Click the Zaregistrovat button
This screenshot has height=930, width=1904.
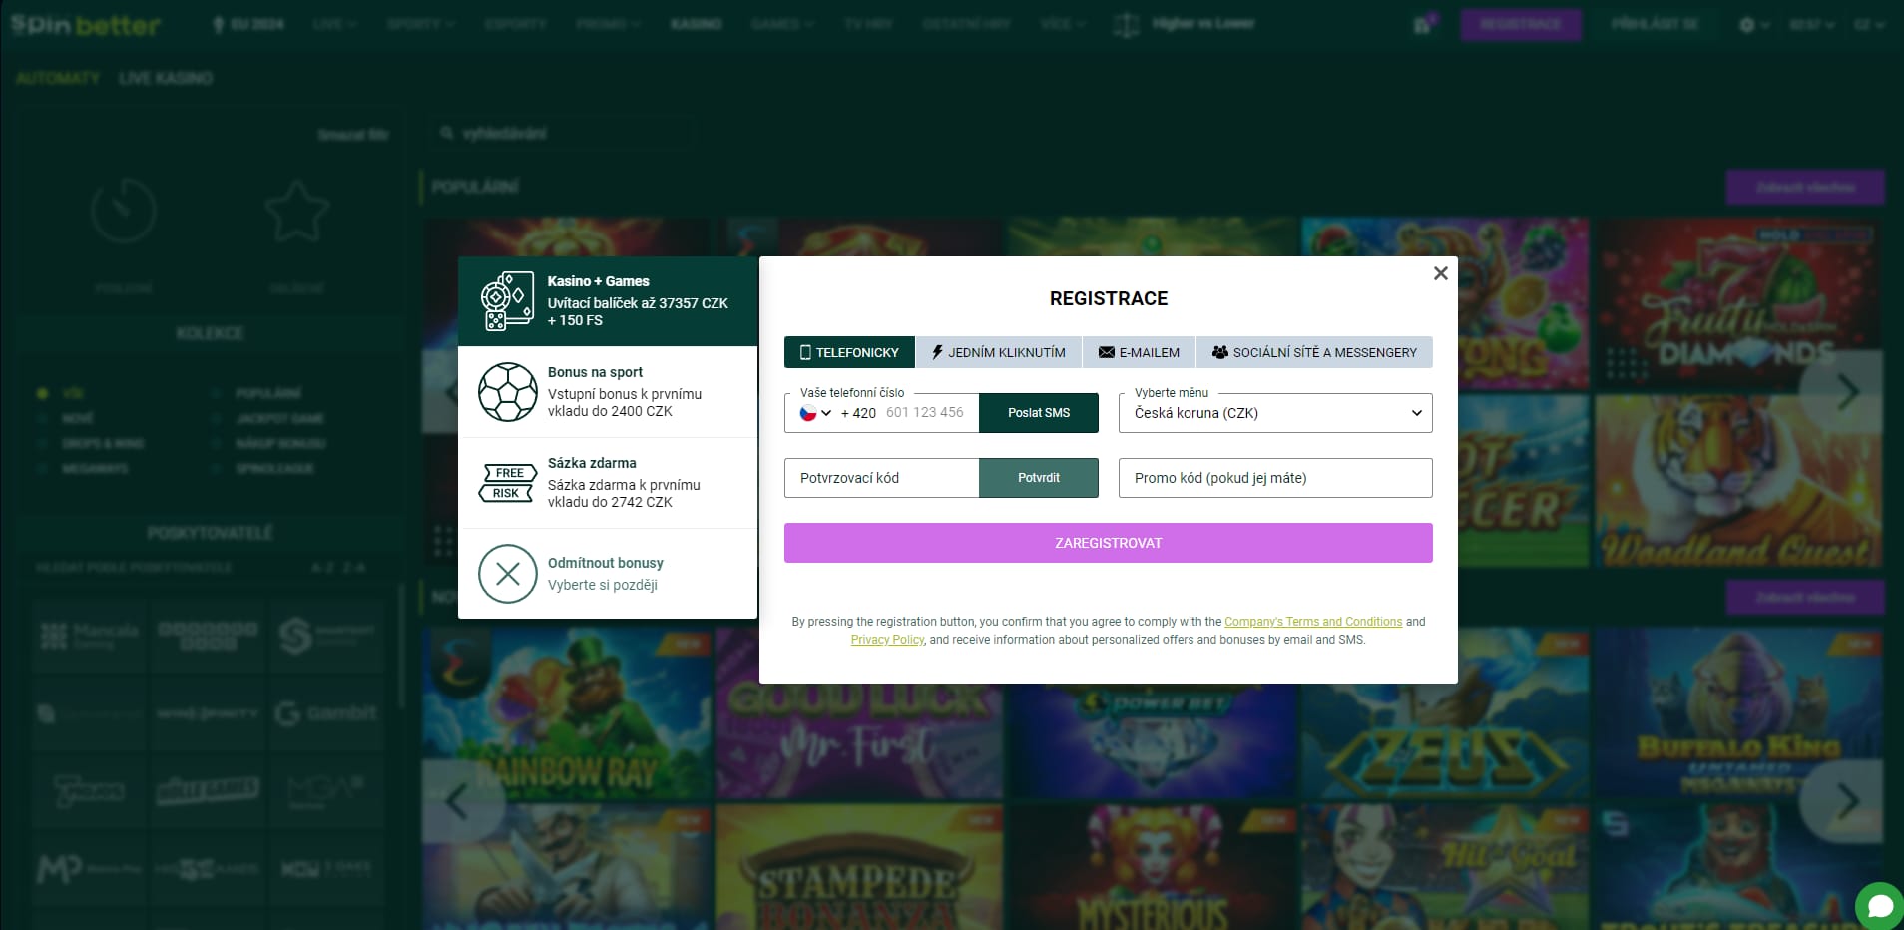pyautogui.click(x=1109, y=543)
